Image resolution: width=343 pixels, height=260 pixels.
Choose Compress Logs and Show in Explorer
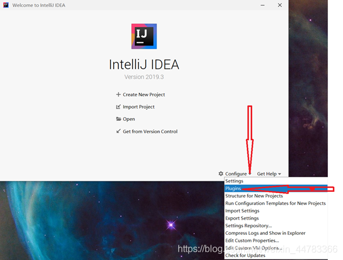(276, 233)
